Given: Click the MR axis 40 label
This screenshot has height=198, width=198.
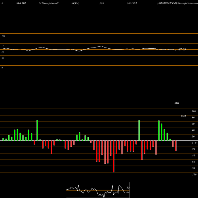Looking at the screenshot, I should click(x=193, y=130).
